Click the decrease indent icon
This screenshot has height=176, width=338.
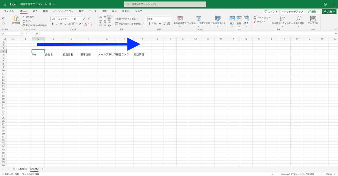(x=101, y=26)
